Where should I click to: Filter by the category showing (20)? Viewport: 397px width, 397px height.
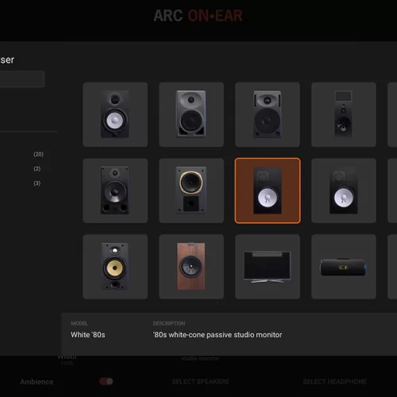(x=38, y=154)
